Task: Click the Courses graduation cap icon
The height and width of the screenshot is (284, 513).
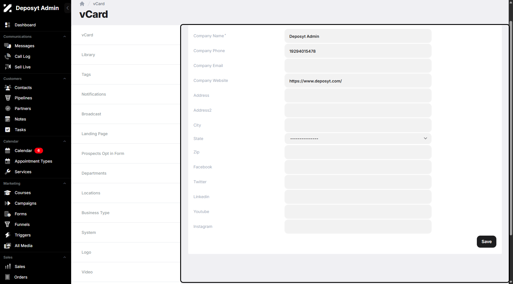Action: click(x=8, y=193)
